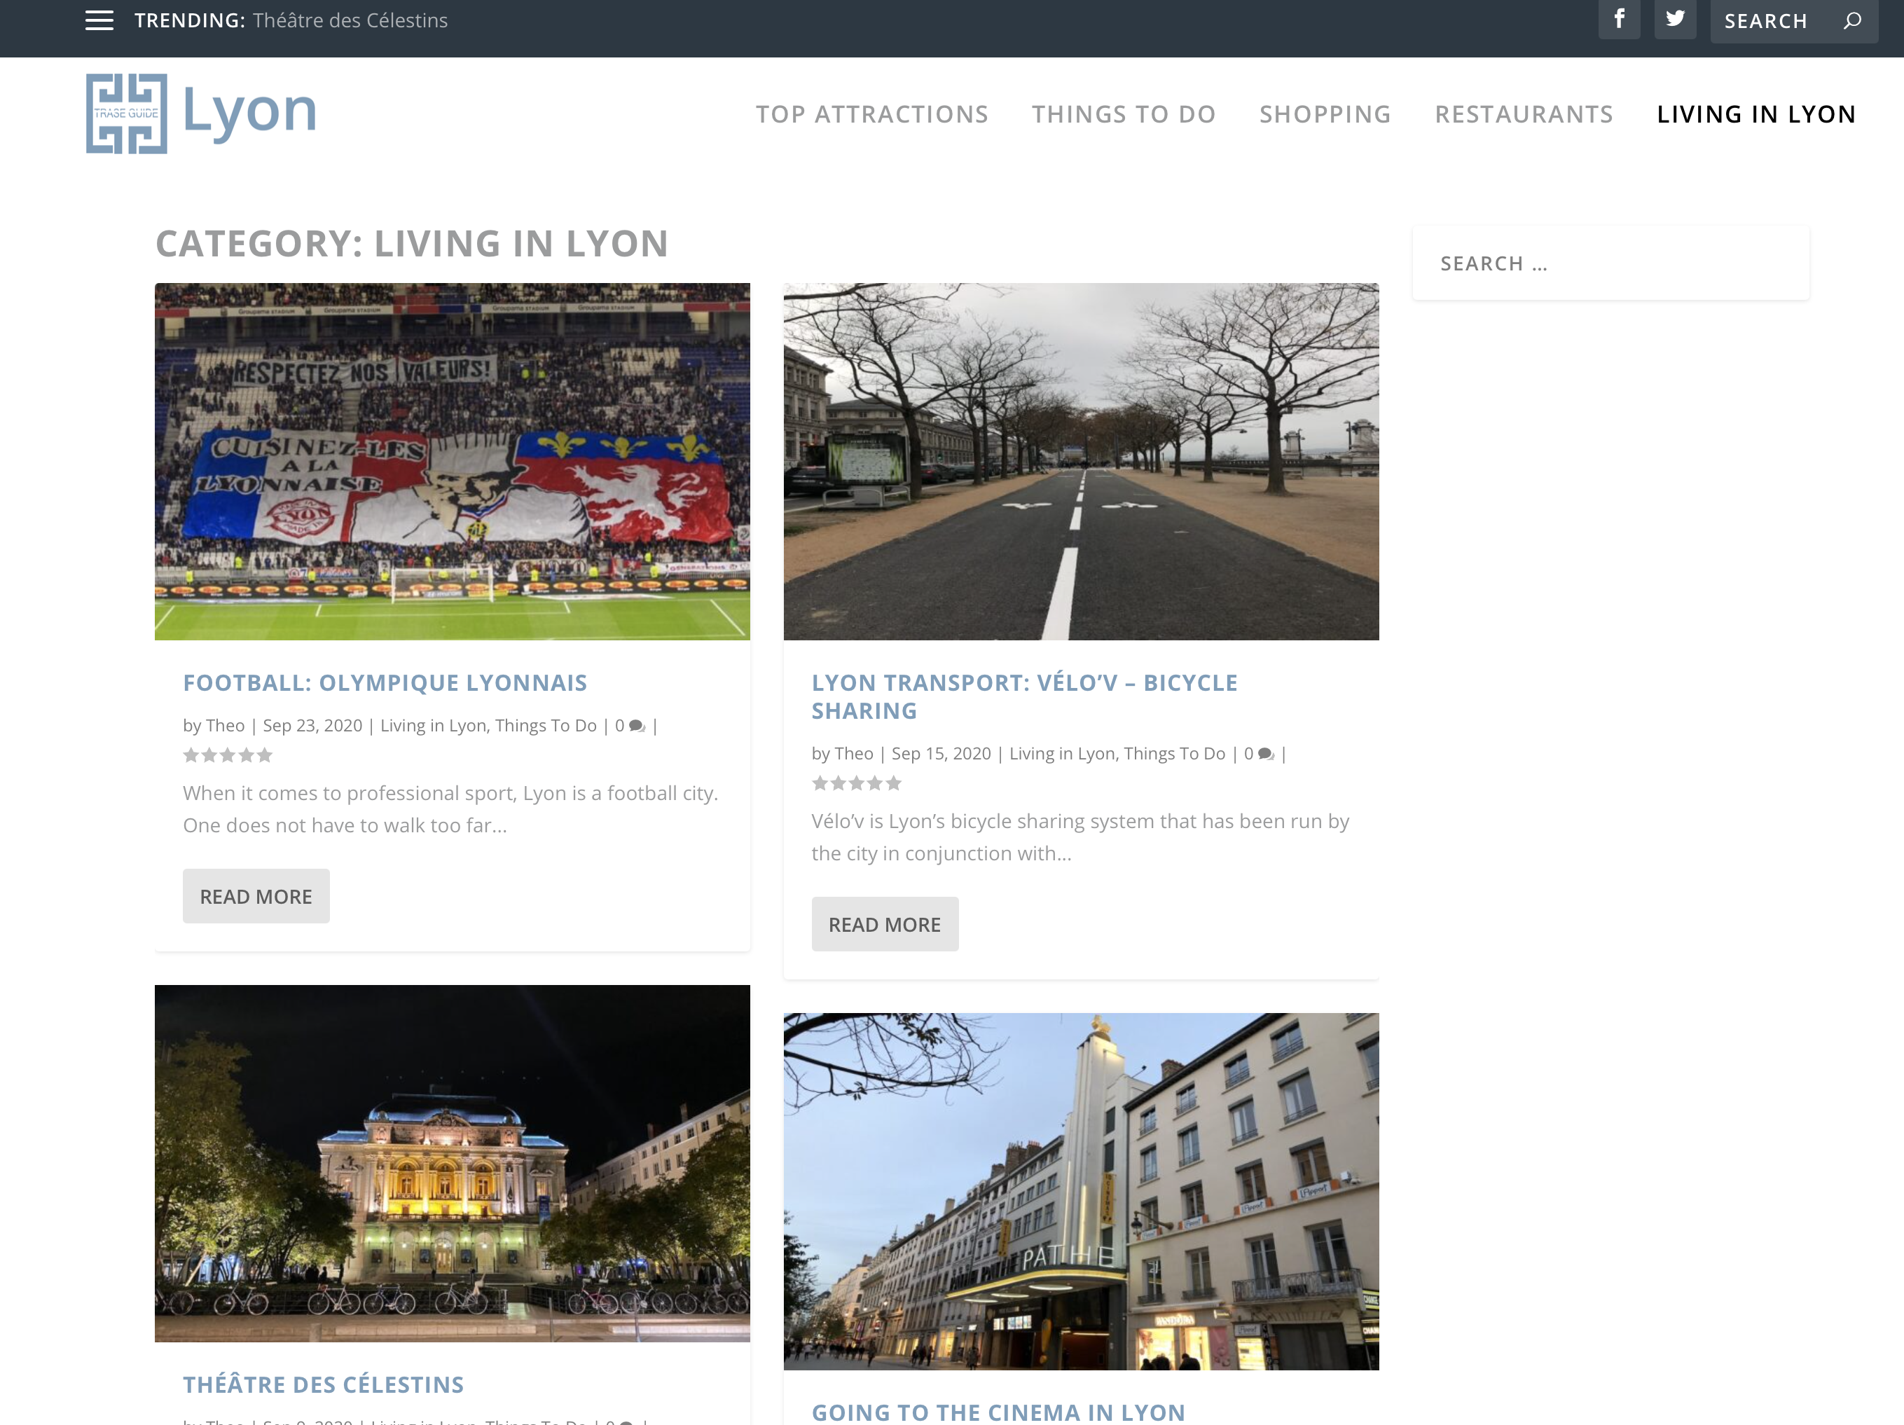1904x1425 pixels.
Task: Click the Pathé cinema street photo
Action: [x=1081, y=1192]
